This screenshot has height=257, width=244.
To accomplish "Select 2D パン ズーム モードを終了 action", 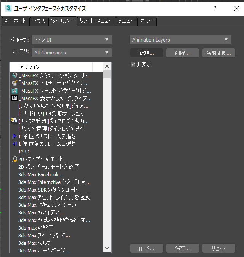I will coord(48,167).
